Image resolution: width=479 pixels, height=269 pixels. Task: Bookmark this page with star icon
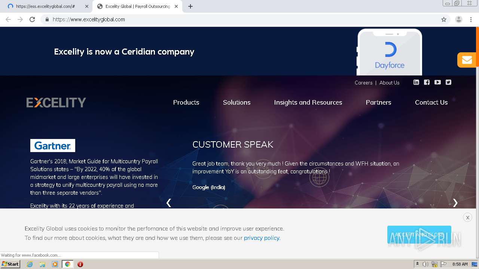[x=444, y=19]
